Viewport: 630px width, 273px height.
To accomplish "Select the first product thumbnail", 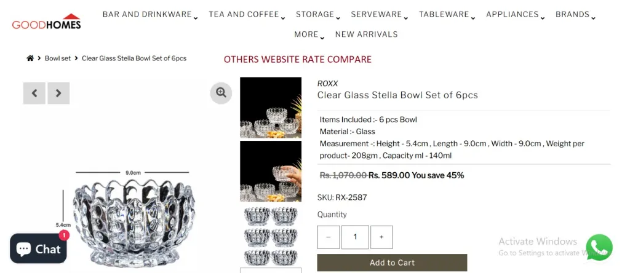I will tap(271, 108).
